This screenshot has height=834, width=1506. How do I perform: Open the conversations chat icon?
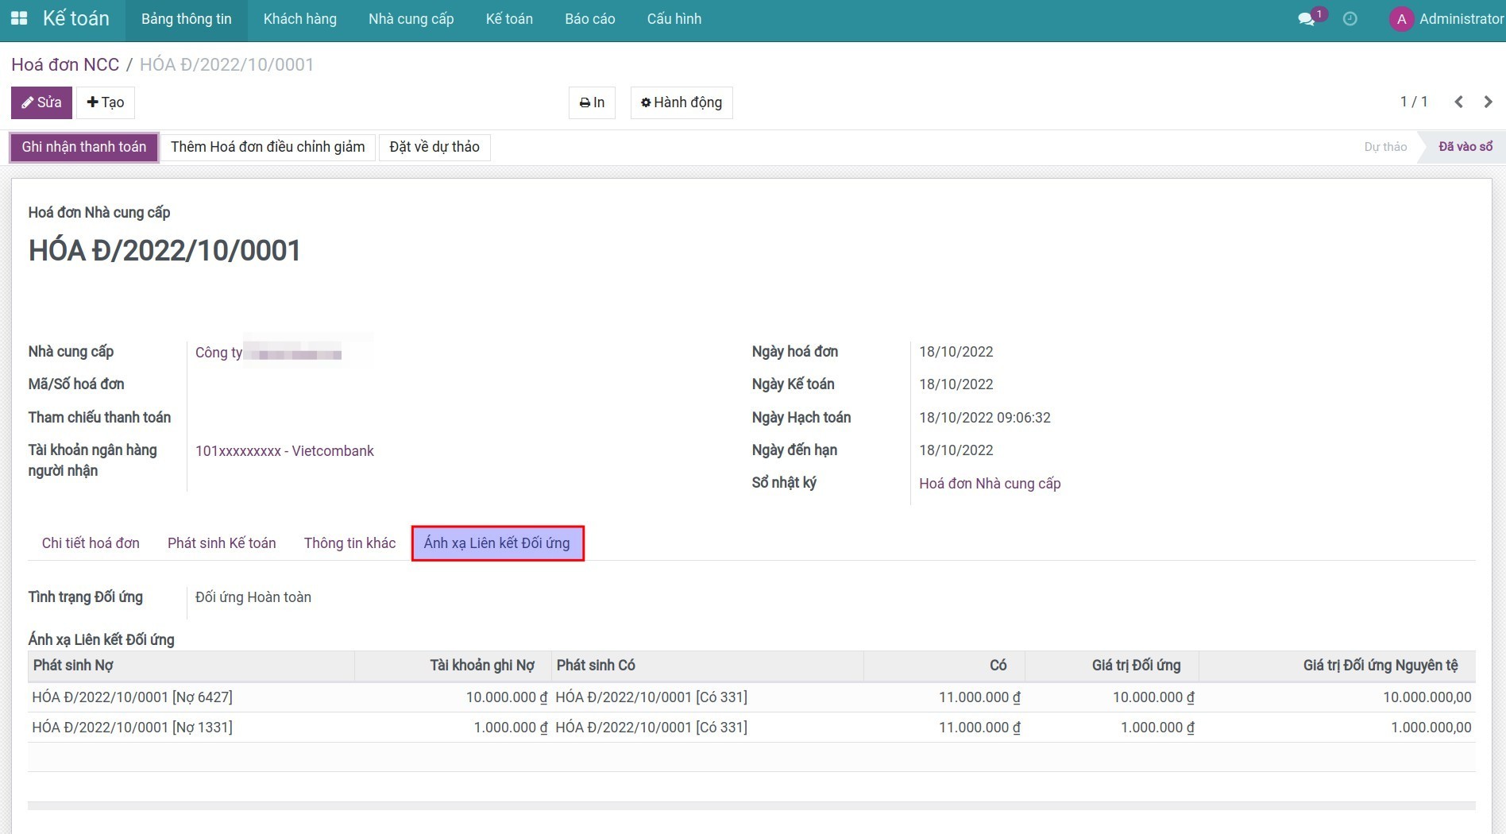pos(1306,19)
